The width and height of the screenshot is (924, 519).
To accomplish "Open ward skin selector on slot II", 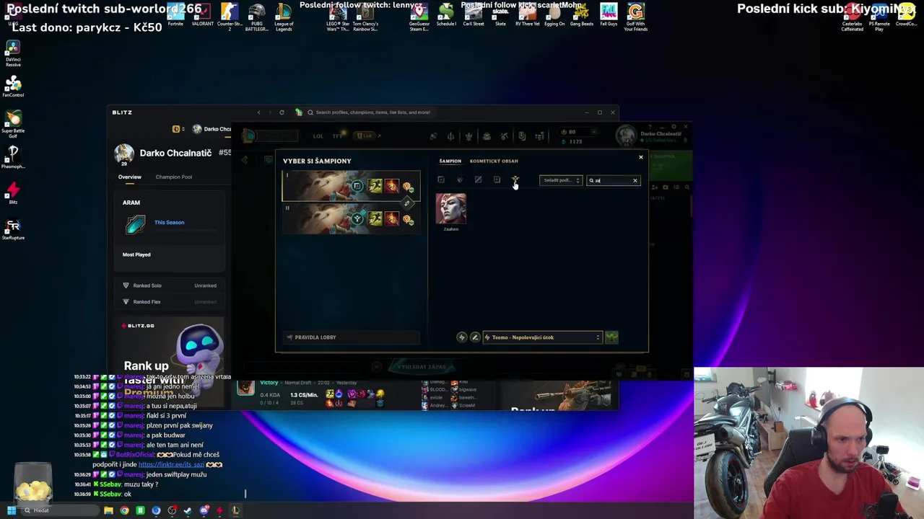I will point(408,219).
